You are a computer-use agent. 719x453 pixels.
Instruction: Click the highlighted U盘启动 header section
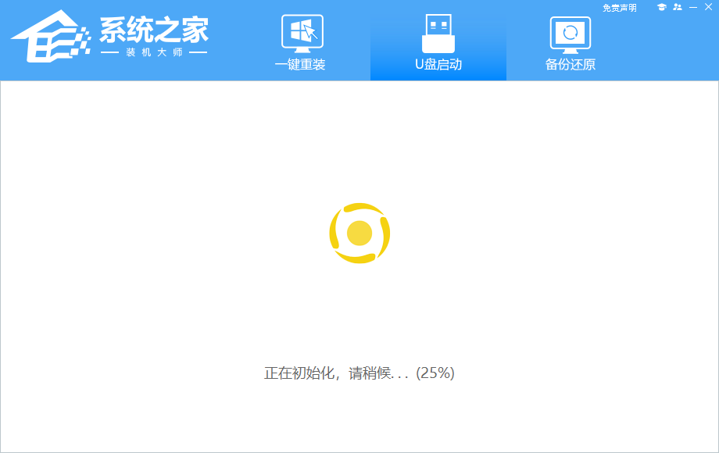pyautogui.click(x=438, y=43)
